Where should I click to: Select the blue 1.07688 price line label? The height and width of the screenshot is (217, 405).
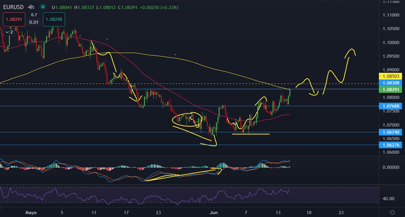pos(390,106)
